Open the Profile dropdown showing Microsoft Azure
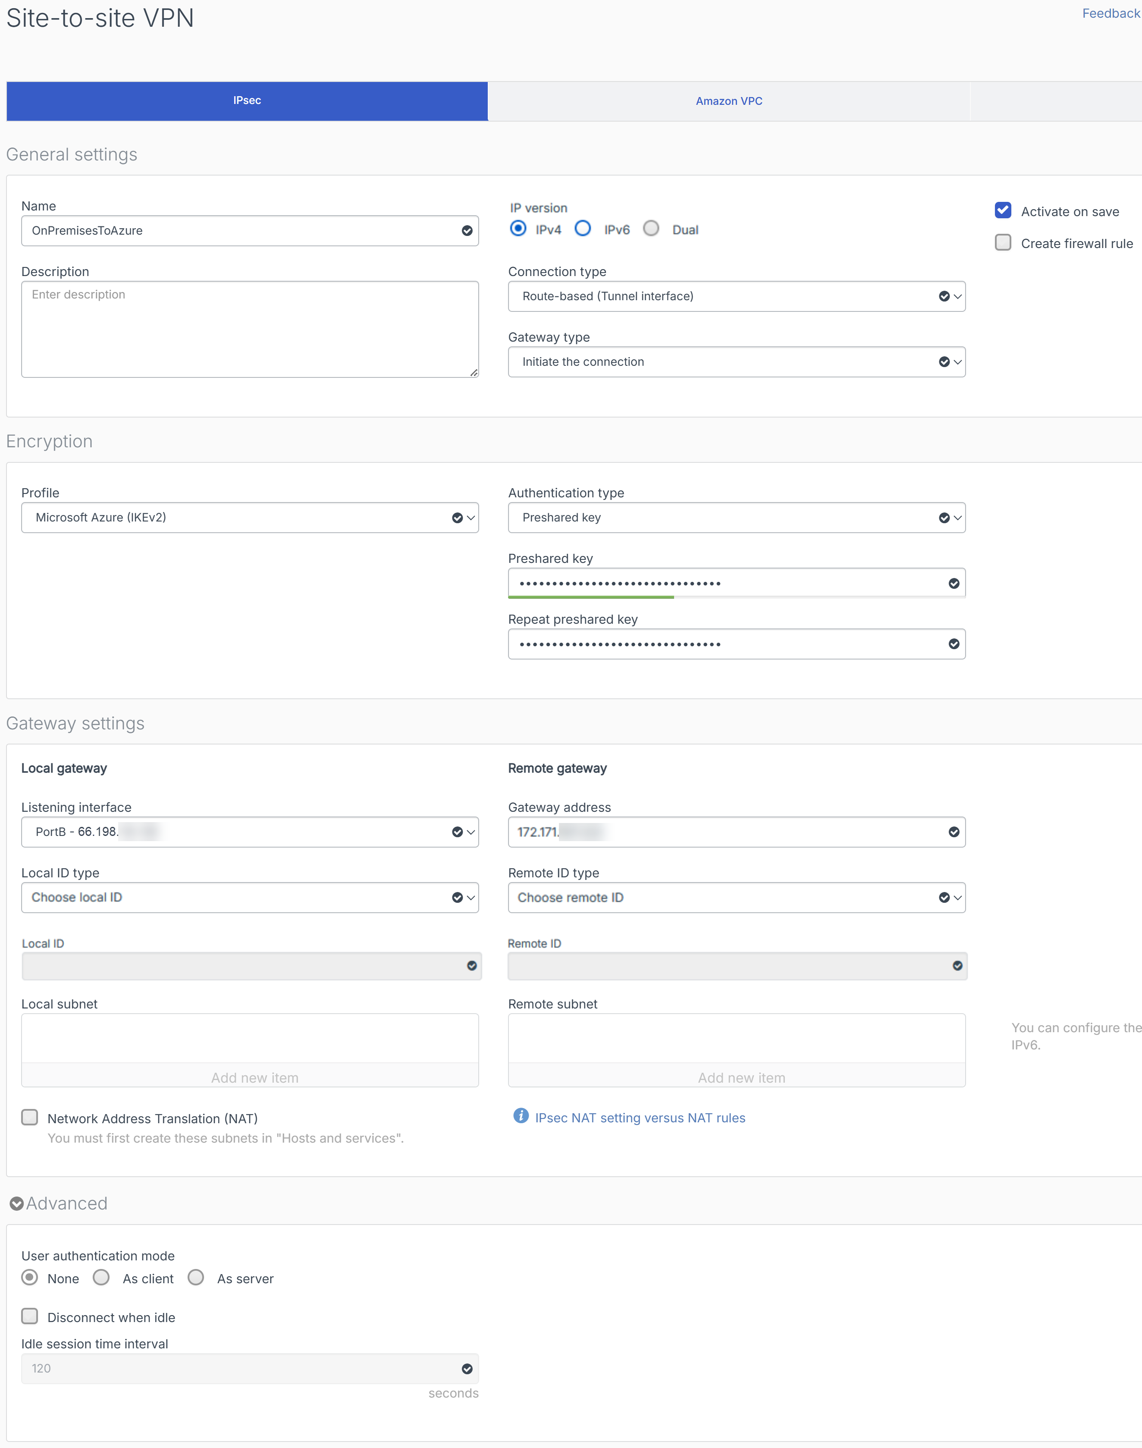The width and height of the screenshot is (1142, 1448). pos(249,518)
